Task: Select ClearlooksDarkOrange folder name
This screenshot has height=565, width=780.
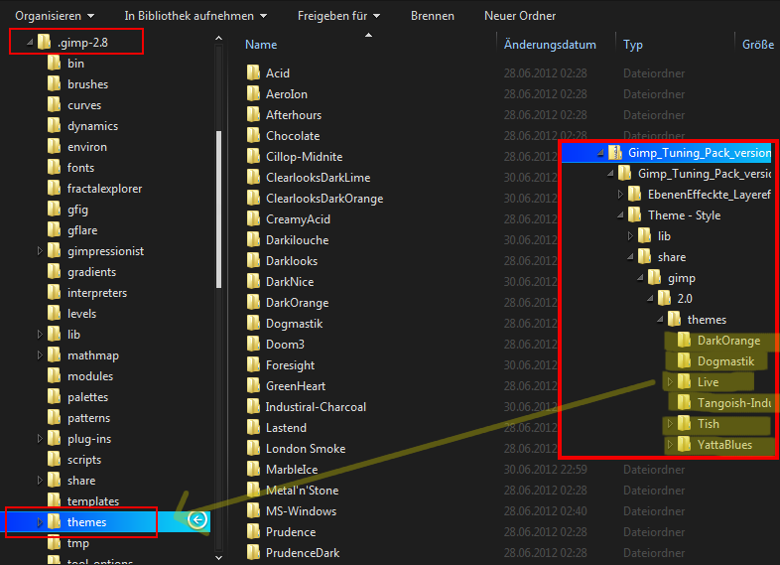Action: click(325, 199)
